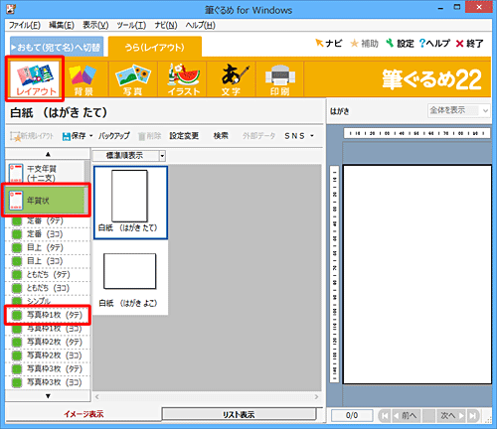Select 定番 (ヨコ) layout category
Image resolution: width=497 pixels, height=429 pixels.
48,234
